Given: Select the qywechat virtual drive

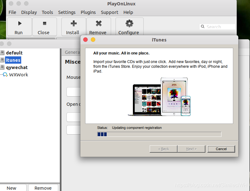Looking at the screenshot, I should pos(17,67).
